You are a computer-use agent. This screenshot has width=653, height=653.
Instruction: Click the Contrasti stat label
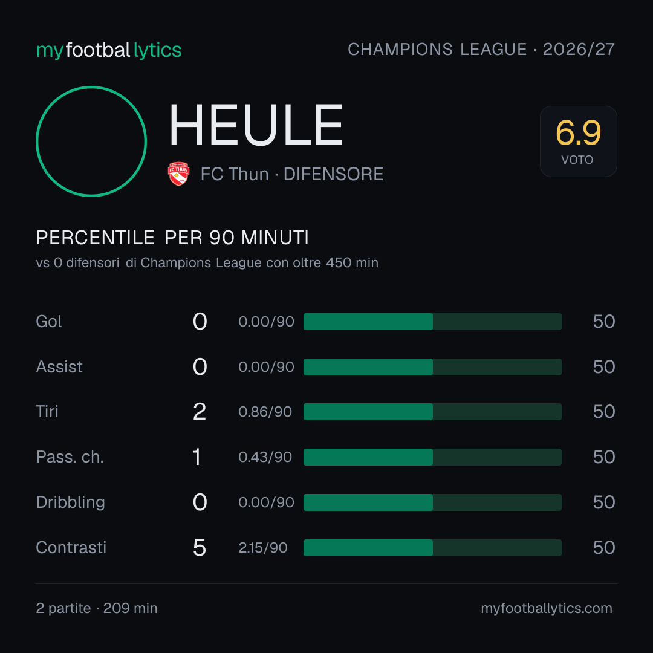[71, 548]
